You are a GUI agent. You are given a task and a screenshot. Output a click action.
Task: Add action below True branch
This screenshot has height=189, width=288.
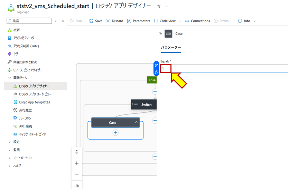tap(155, 91)
